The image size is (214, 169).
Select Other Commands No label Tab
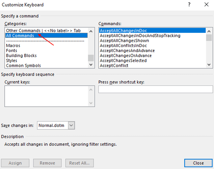[43, 30]
